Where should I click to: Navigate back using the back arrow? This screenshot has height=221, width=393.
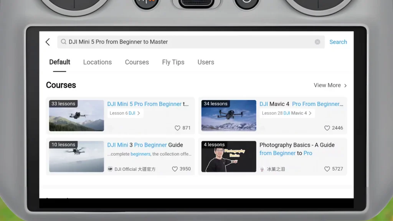48,42
